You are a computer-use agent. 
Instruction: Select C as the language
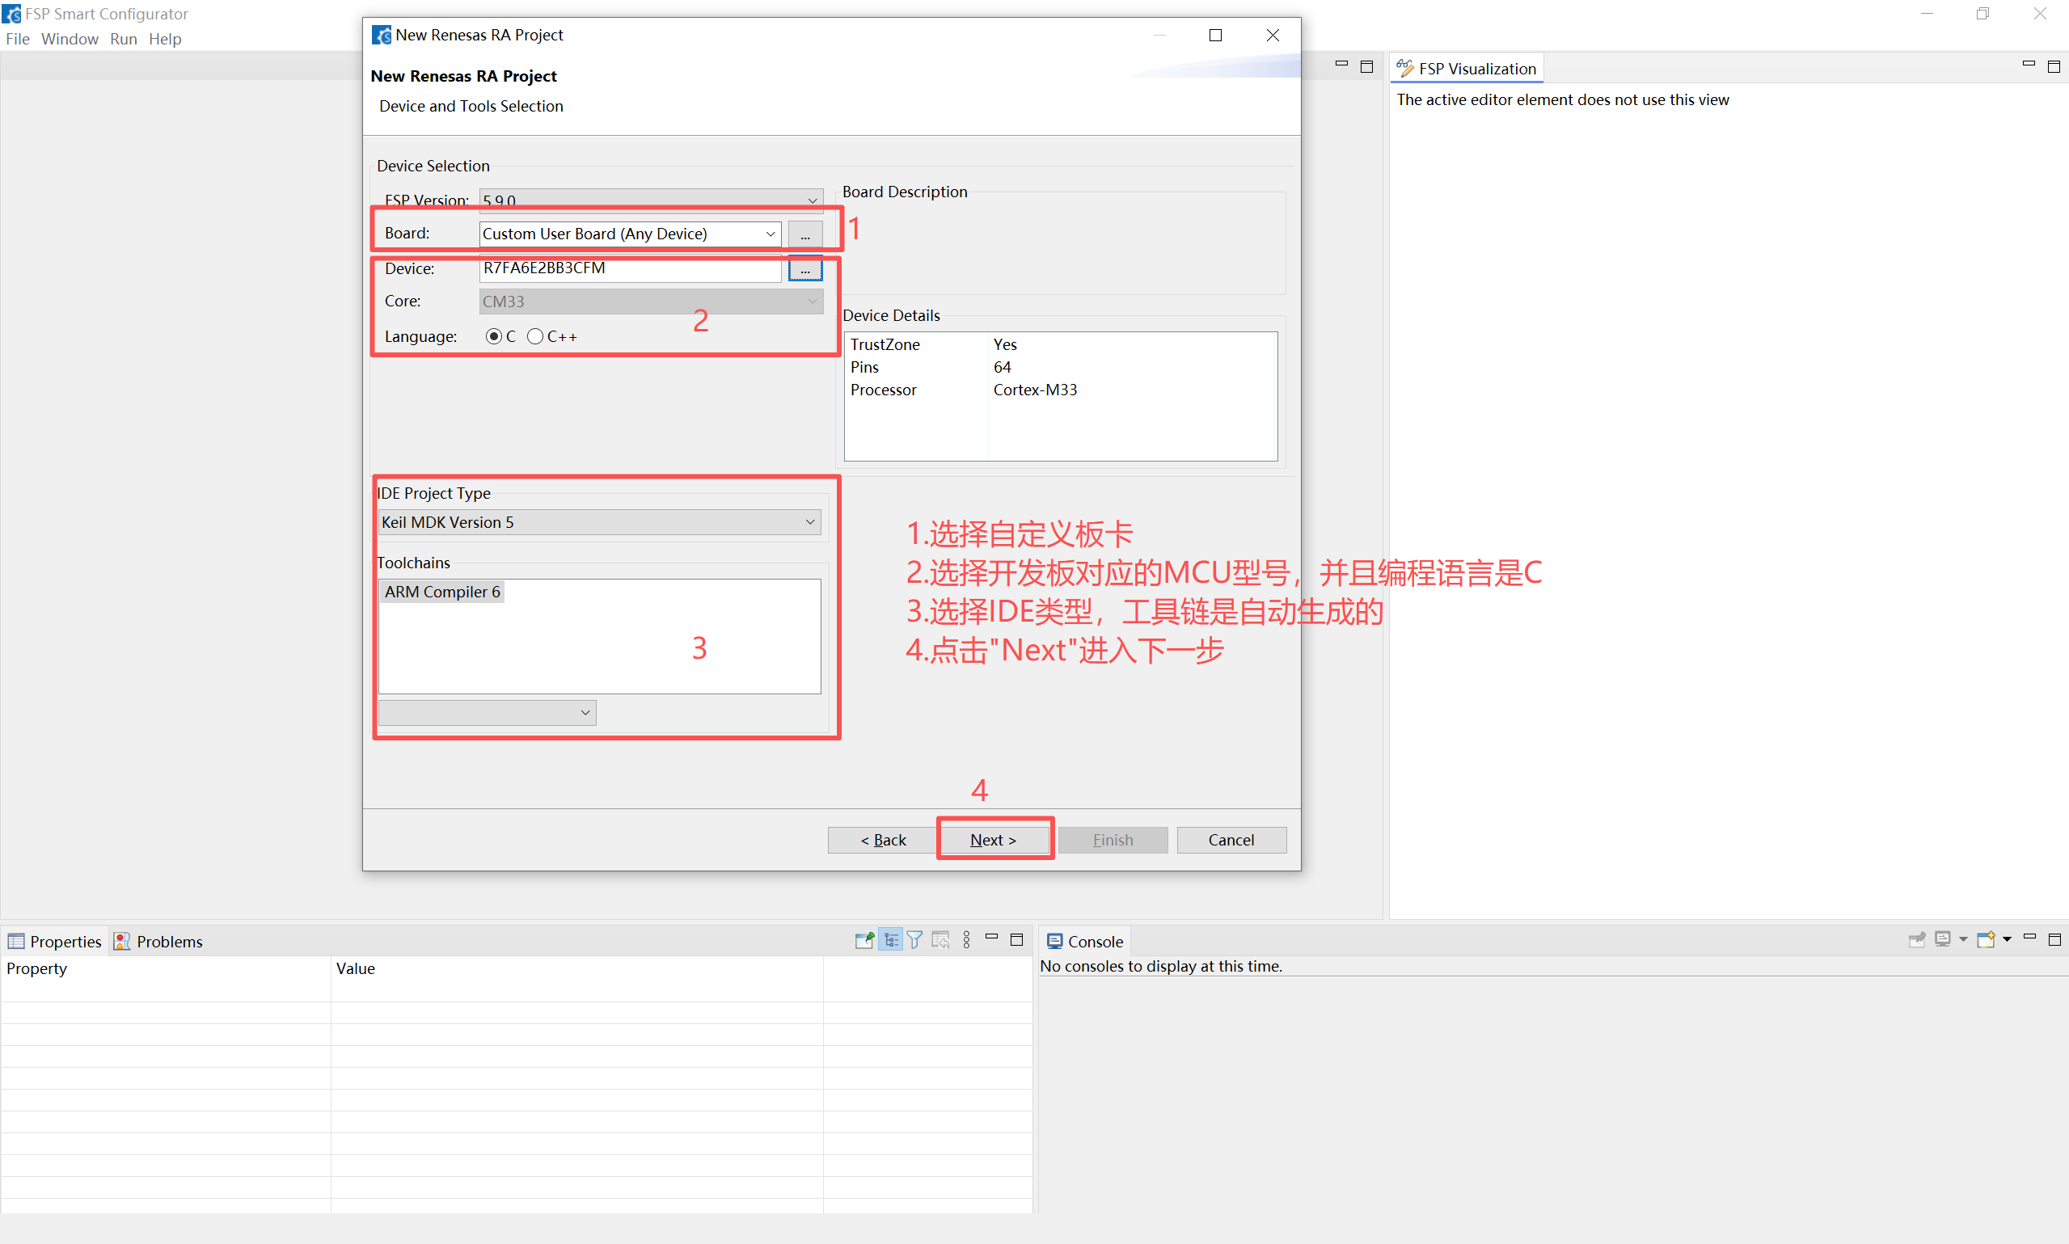point(494,336)
